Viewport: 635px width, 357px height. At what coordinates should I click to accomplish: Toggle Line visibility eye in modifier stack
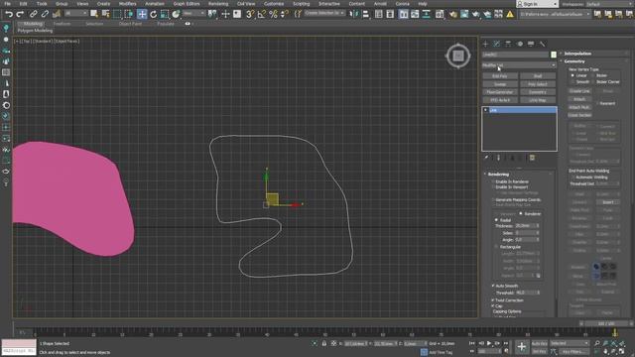(x=485, y=110)
